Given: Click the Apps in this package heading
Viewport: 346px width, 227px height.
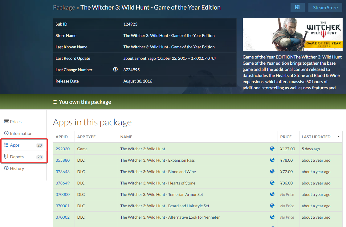Looking at the screenshot, I should pyautogui.click(x=92, y=122).
